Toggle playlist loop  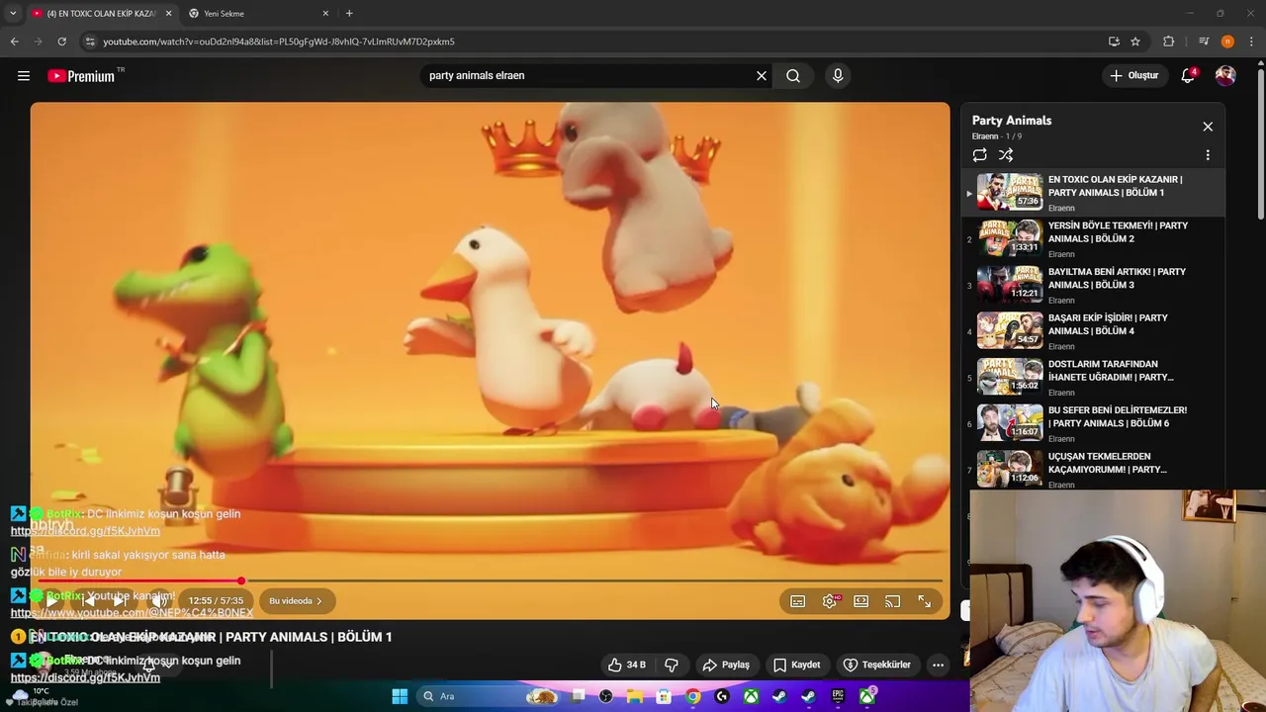coord(979,155)
